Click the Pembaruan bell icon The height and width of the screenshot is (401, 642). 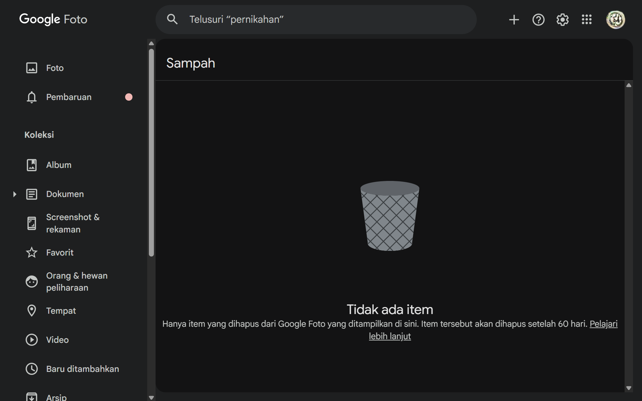32,97
